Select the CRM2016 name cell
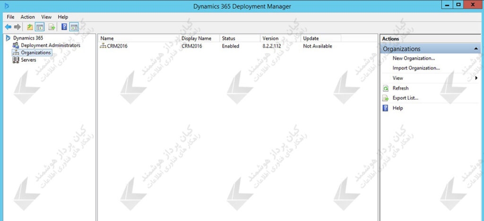Viewport: 484px width, 221px height. click(x=117, y=46)
